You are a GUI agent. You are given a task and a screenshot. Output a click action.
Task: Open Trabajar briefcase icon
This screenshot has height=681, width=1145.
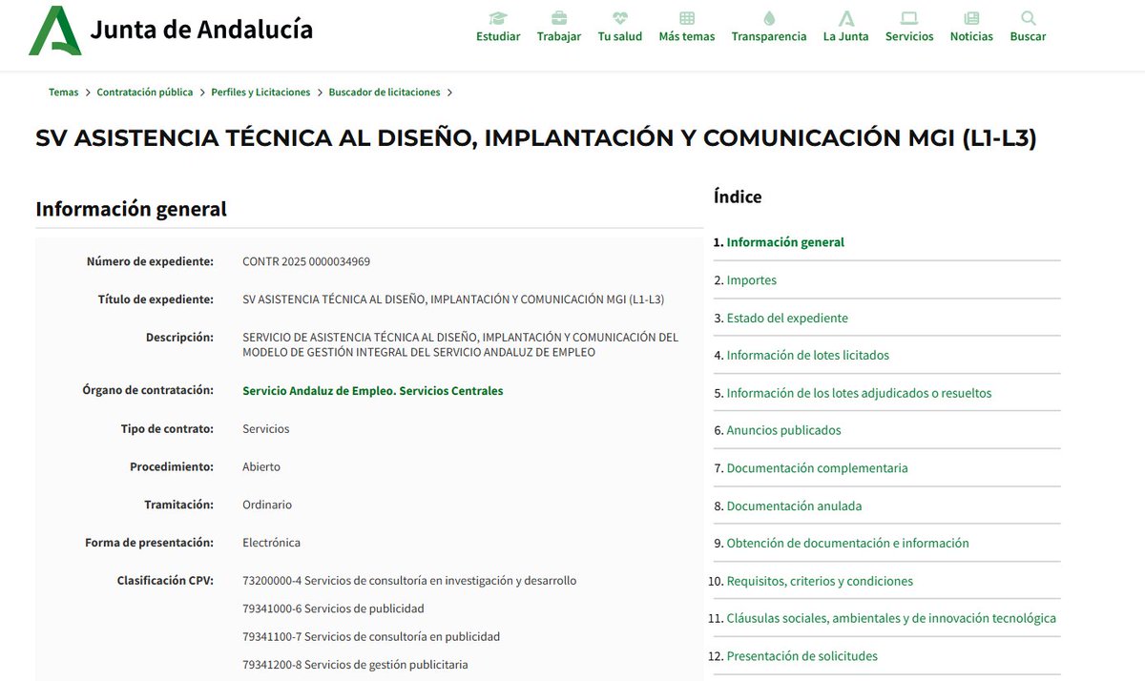(x=559, y=17)
